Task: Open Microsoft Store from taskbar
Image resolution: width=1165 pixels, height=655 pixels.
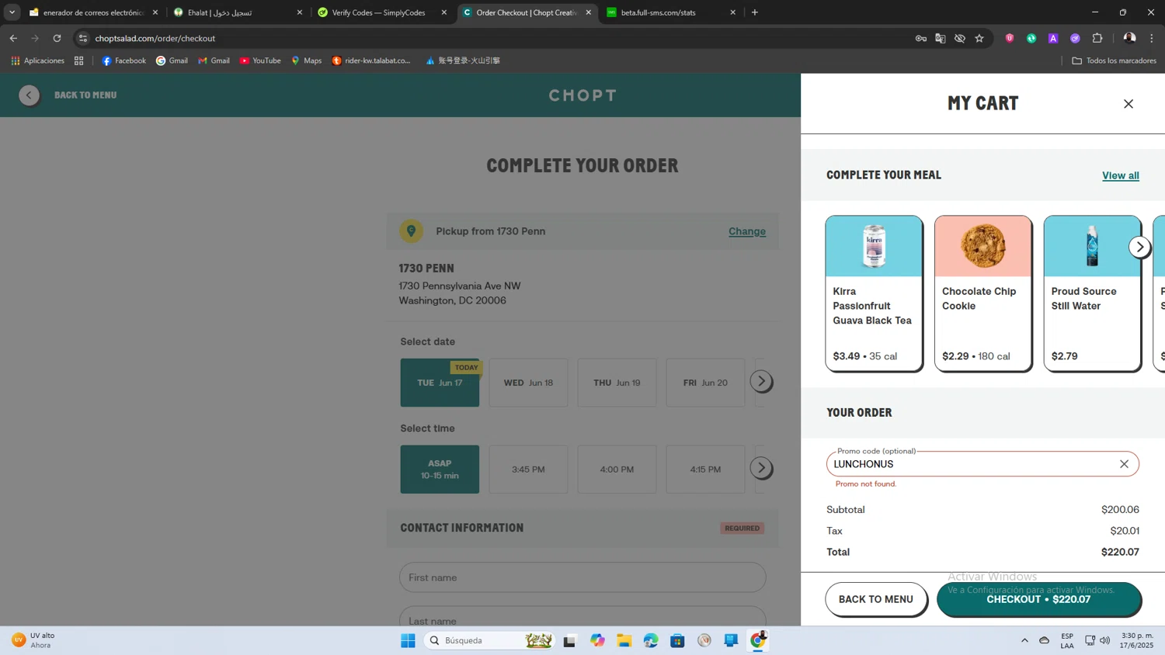Action: [677, 640]
